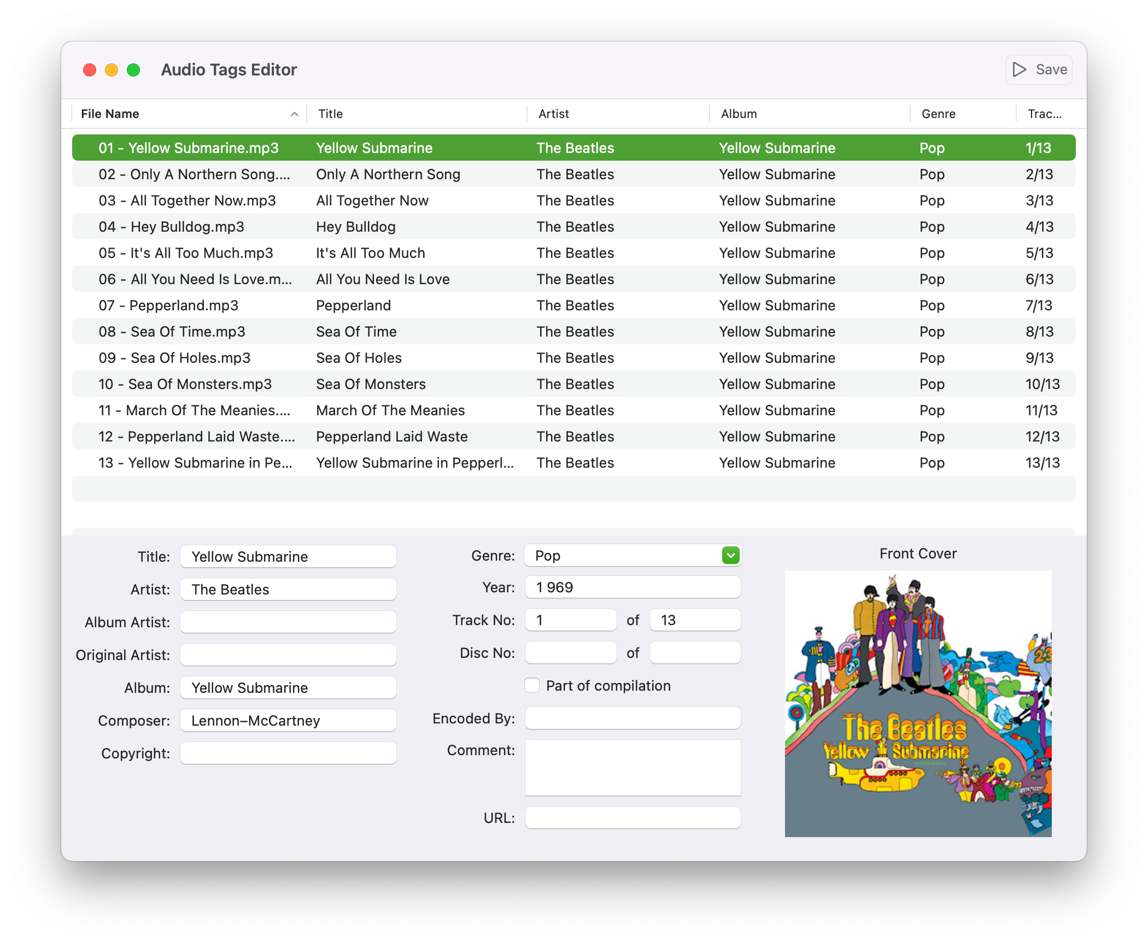
Task: Focus the Track No number field
Action: [571, 620]
